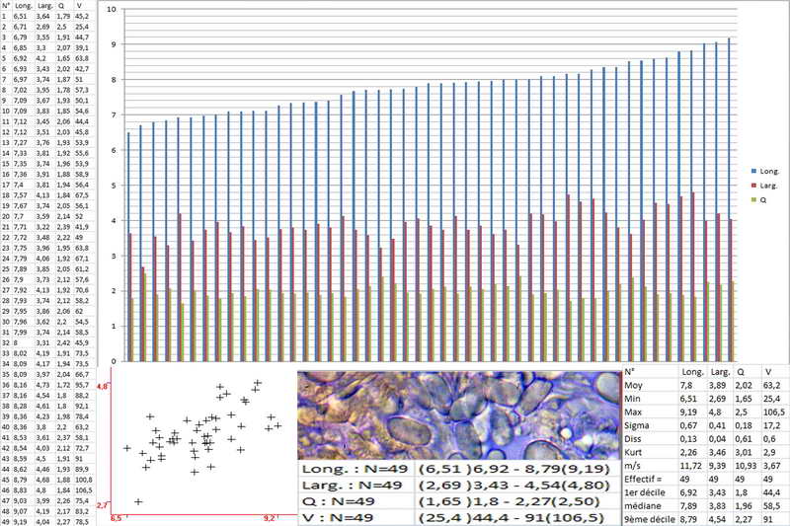Select V value 106,5 in data row 46

click(x=84, y=490)
